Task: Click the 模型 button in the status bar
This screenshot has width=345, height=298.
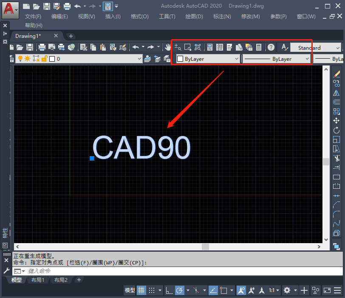Action: (130, 290)
